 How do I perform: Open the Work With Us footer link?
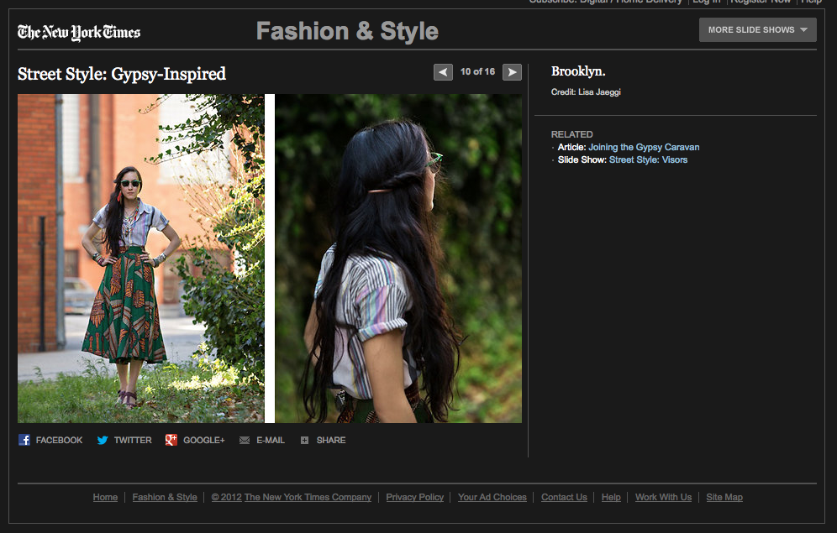pyautogui.click(x=664, y=497)
